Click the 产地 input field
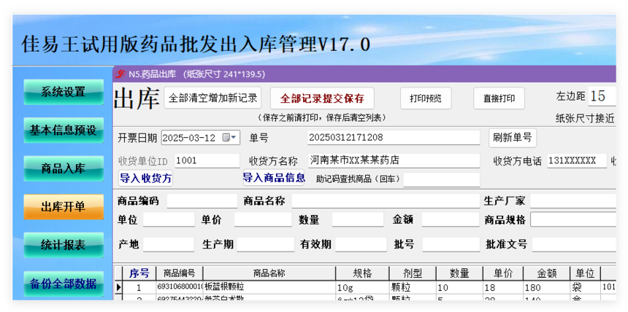Viewport: 628px width, 312px height. (x=169, y=244)
